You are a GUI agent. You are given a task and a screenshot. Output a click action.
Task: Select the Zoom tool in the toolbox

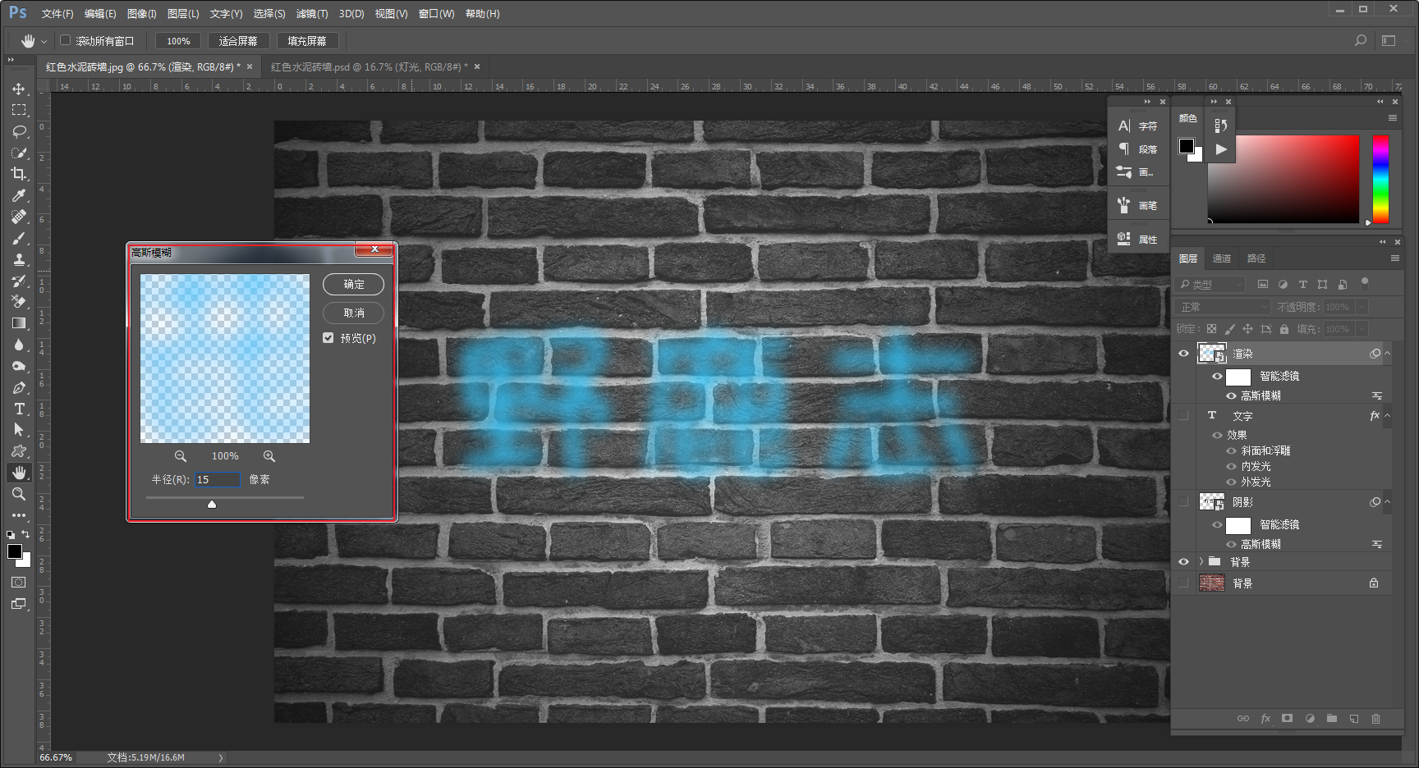point(19,494)
